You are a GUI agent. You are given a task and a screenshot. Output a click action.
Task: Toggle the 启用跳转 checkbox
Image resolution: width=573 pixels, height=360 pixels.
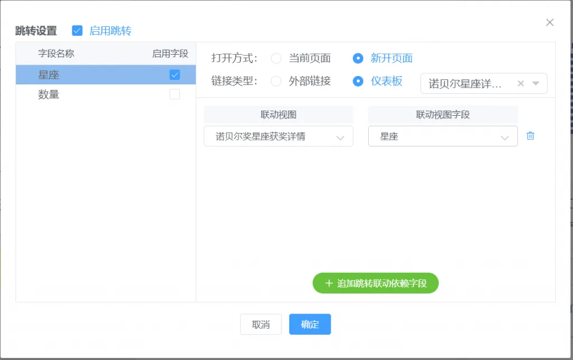(x=77, y=31)
